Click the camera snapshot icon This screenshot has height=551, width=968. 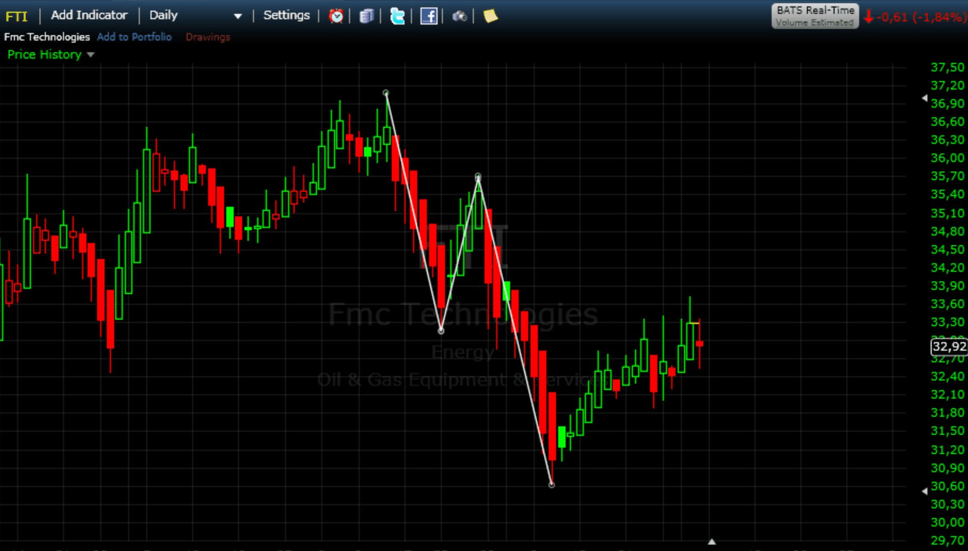click(x=459, y=17)
